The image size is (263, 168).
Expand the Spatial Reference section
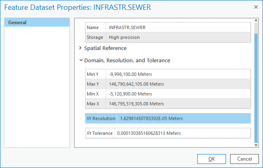81,48
